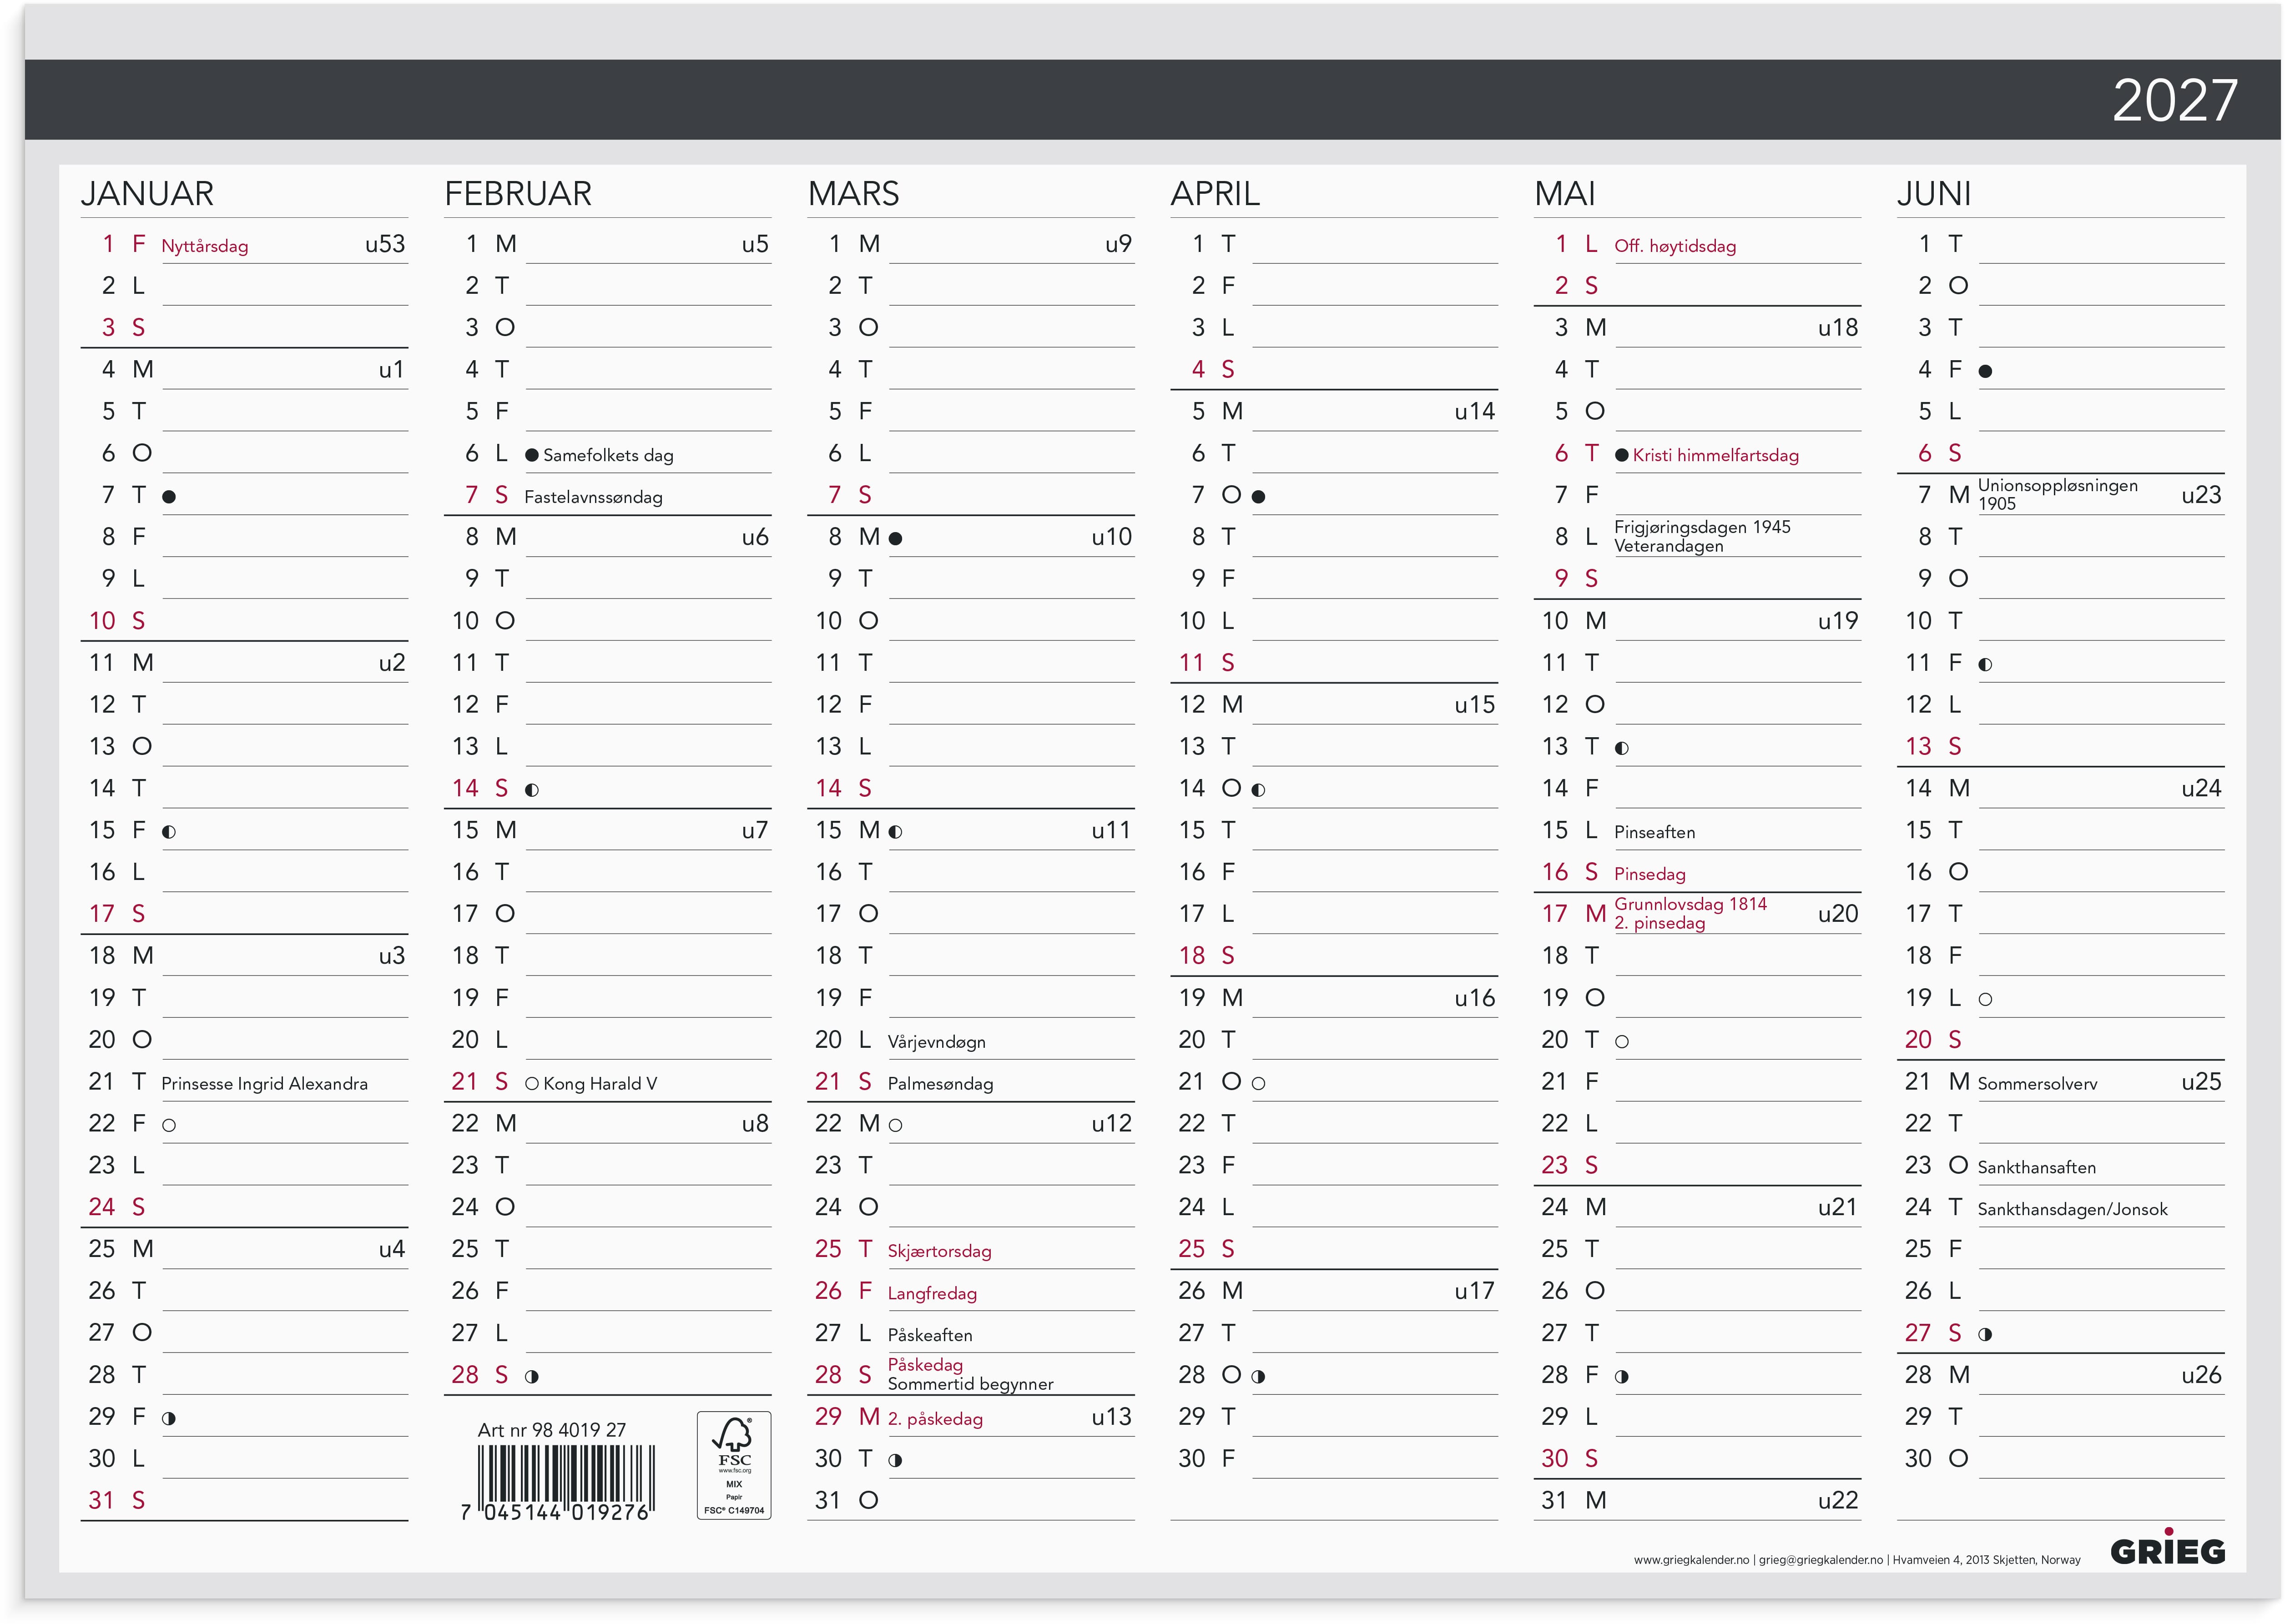This screenshot has width=2285, height=1624.
Task: Click week label u13 in March
Action: (x=1111, y=1417)
